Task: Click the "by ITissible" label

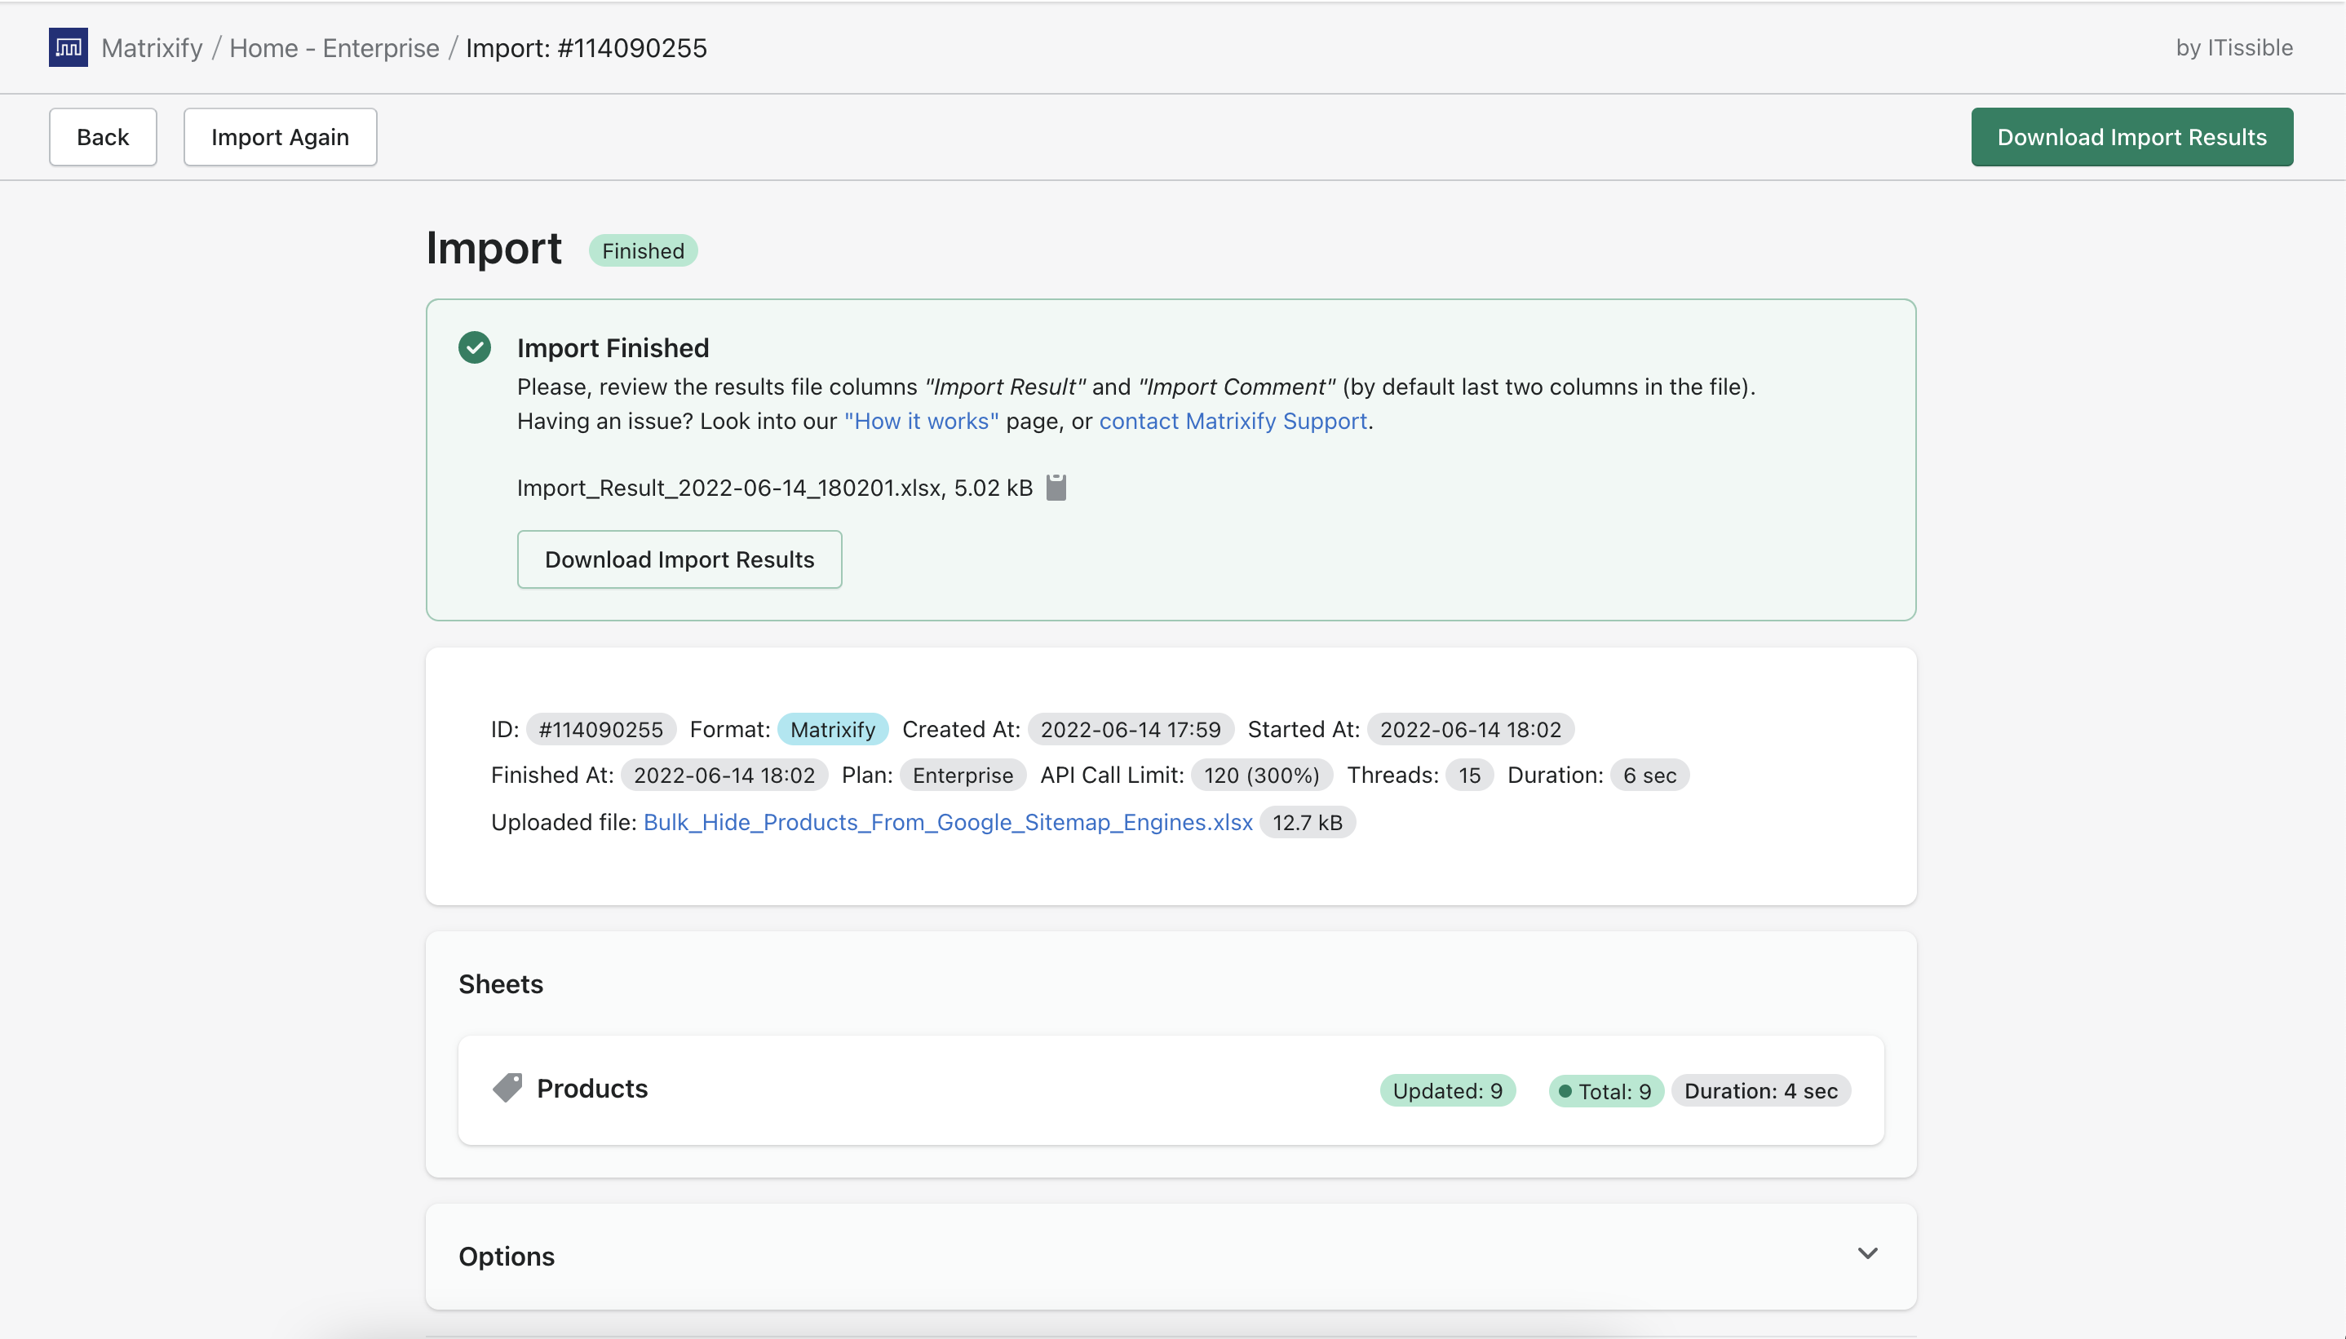Action: pos(2233,47)
